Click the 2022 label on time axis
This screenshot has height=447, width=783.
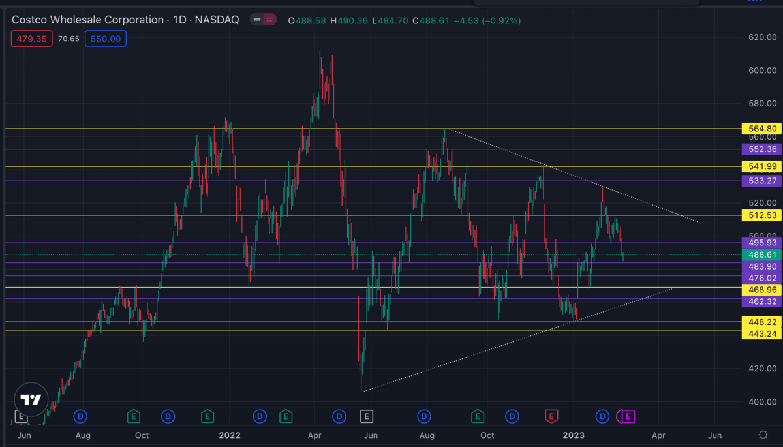click(x=230, y=435)
